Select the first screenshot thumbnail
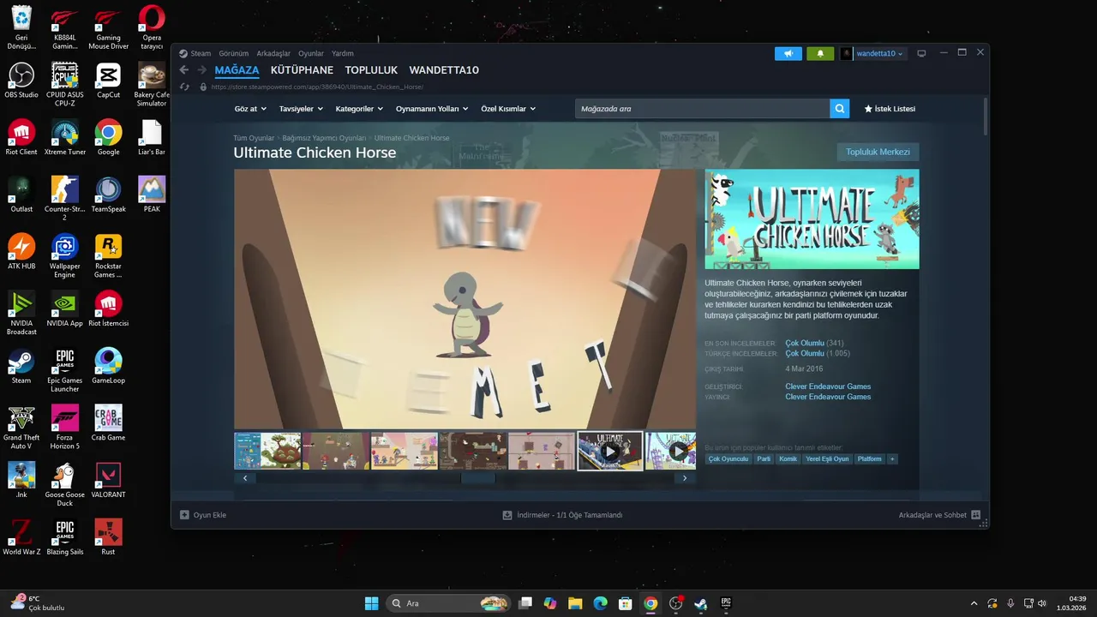This screenshot has width=1097, height=617. (x=267, y=451)
